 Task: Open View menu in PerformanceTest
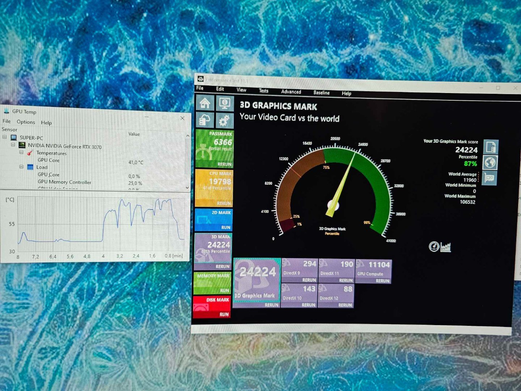[241, 90]
